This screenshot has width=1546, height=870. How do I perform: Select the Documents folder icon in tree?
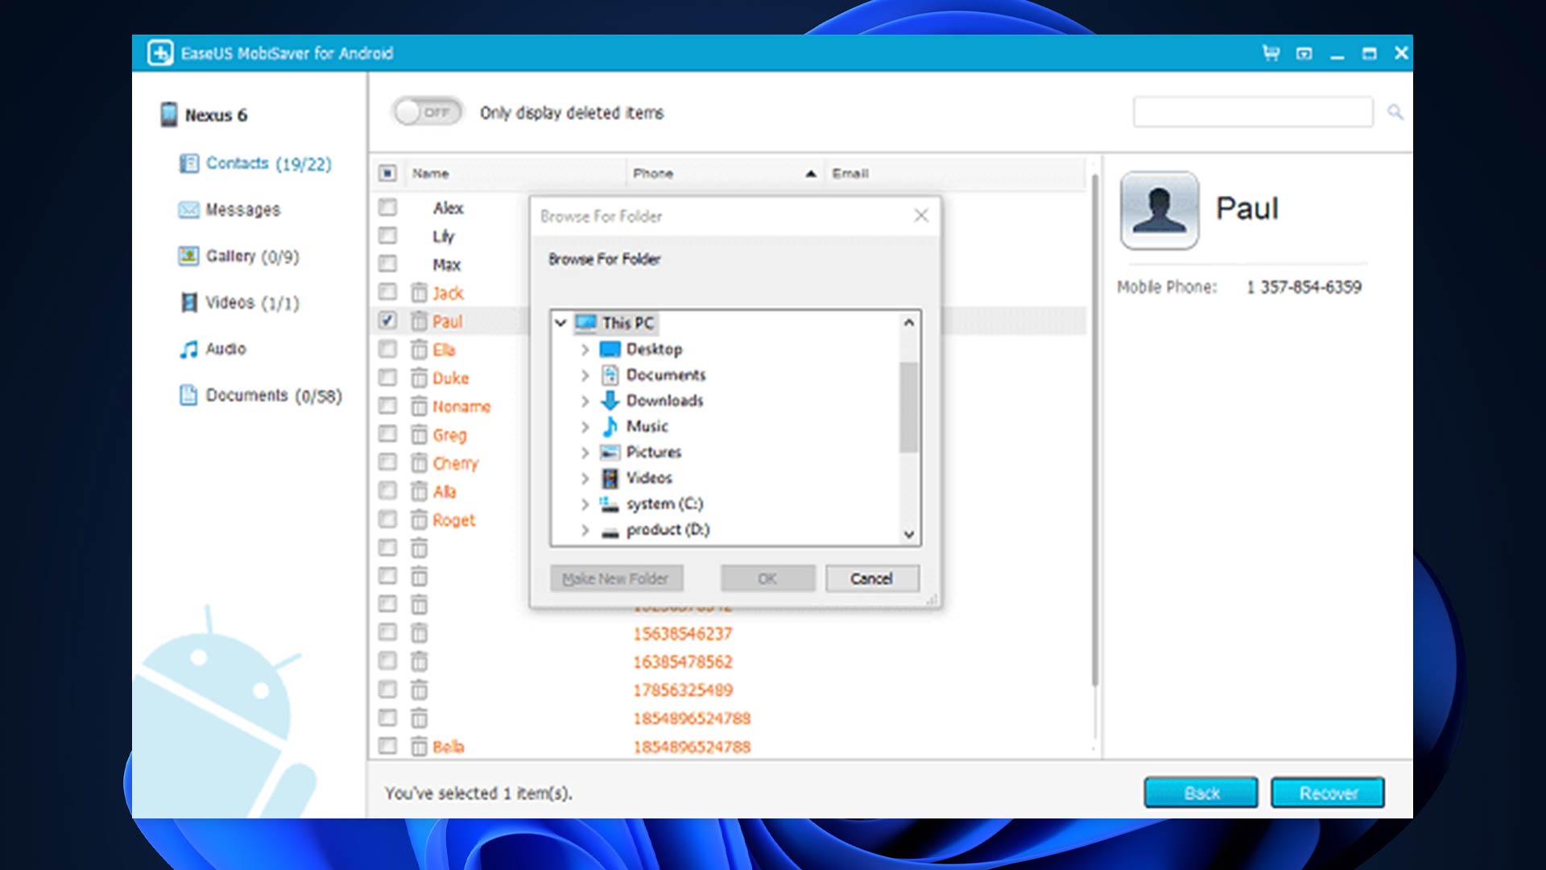[610, 375]
